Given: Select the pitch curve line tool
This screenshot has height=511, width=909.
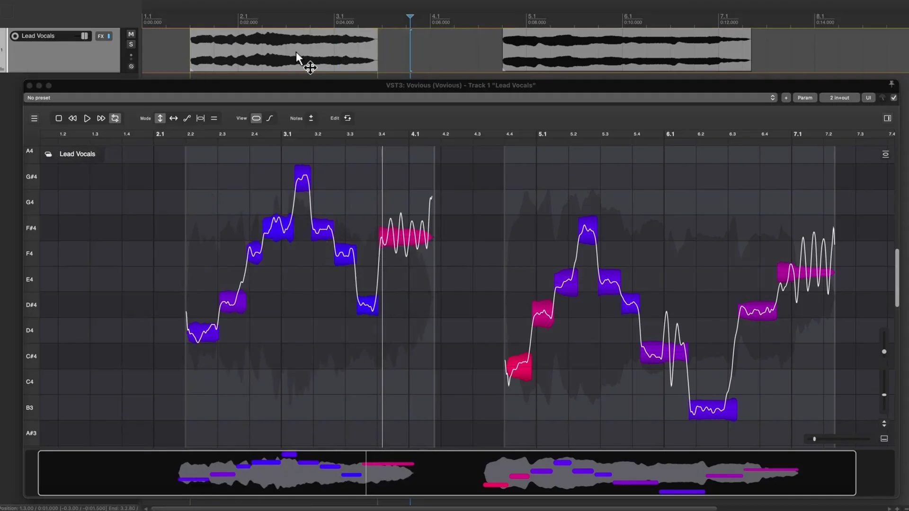Looking at the screenshot, I should (x=187, y=118).
